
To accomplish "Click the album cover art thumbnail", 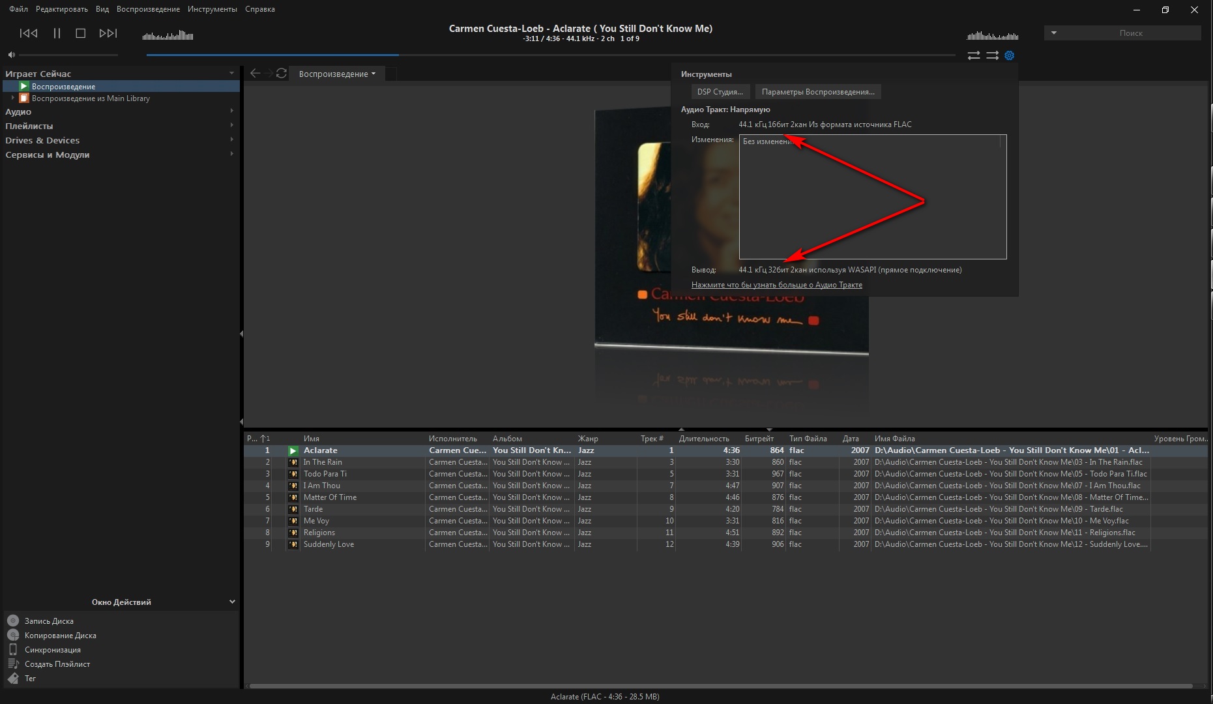I will coord(731,232).
